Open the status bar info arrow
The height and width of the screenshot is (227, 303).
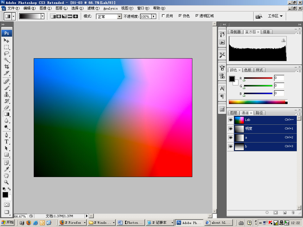pyautogui.click(x=87, y=216)
